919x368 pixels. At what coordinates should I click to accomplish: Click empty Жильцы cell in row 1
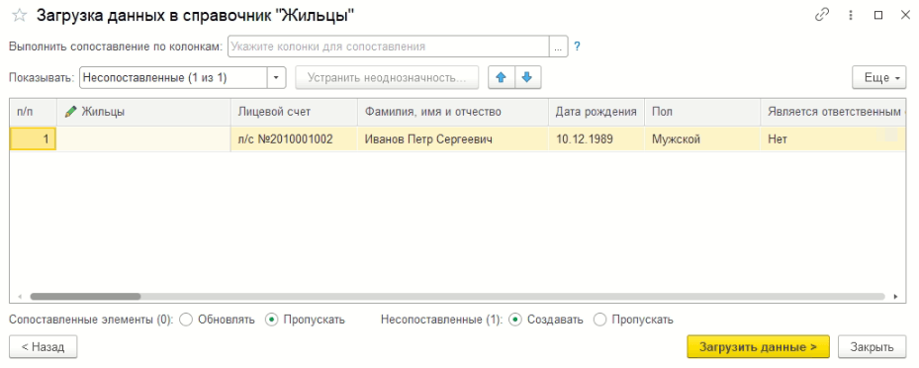(143, 139)
